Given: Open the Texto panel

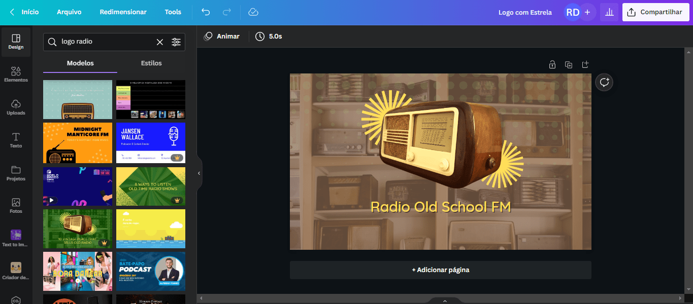Looking at the screenshot, I should (16, 140).
